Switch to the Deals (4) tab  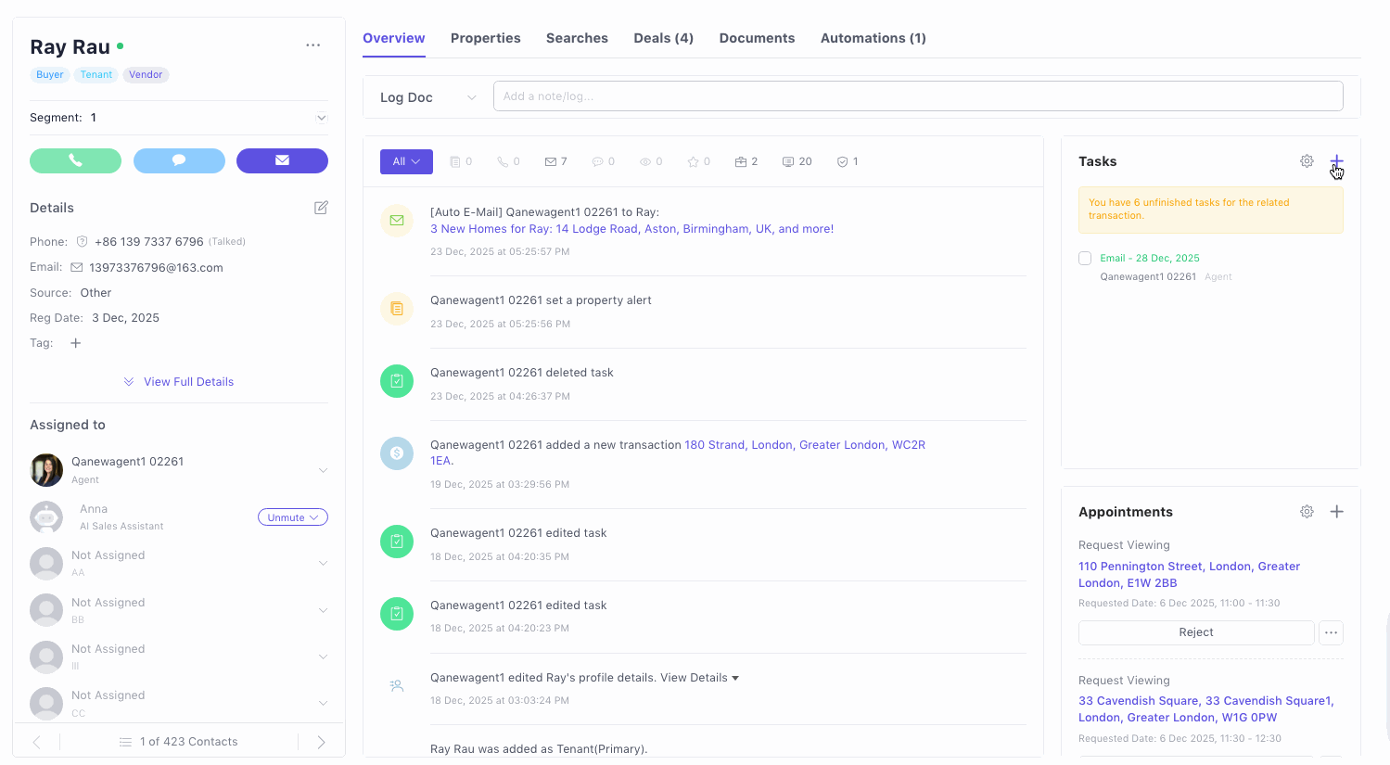point(663,38)
